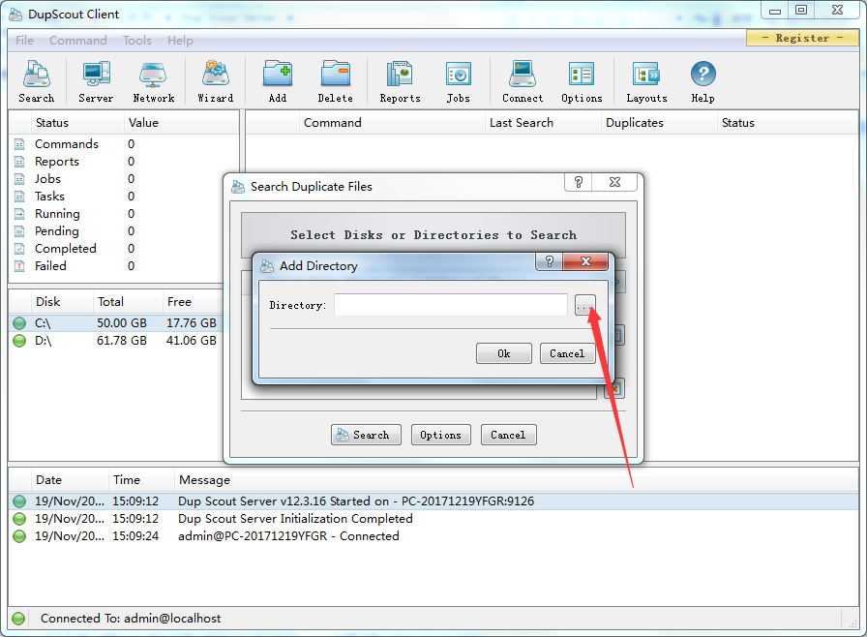Click the help question mark in Add Directory
This screenshot has height=637, width=867.
click(x=549, y=261)
